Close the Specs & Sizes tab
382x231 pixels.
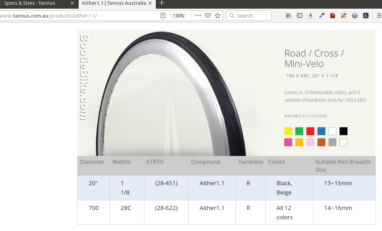pos(72,3)
